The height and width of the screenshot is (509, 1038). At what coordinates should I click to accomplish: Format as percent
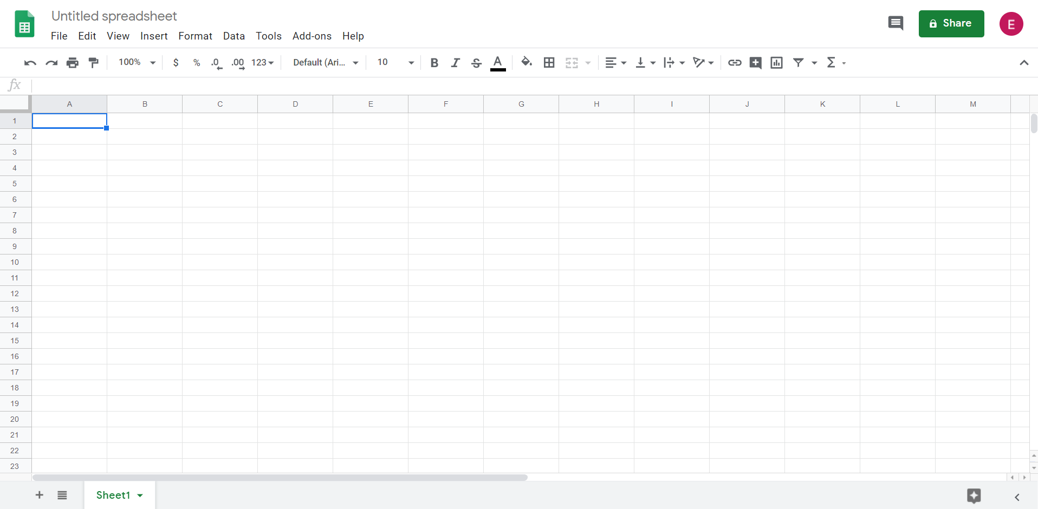pyautogui.click(x=197, y=63)
